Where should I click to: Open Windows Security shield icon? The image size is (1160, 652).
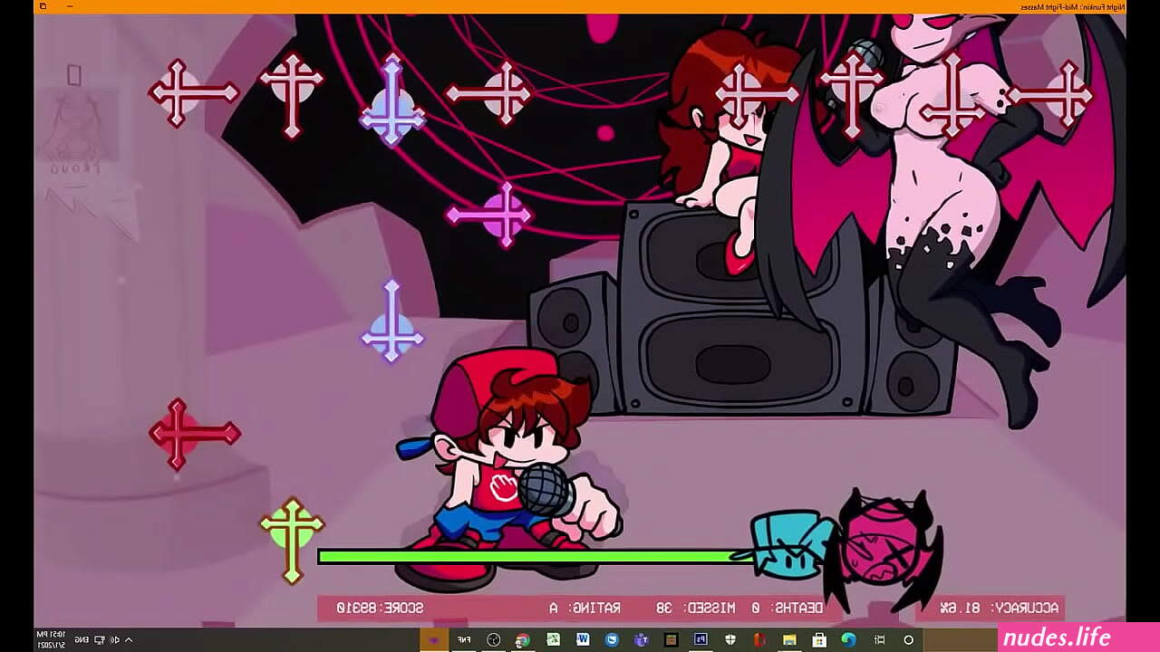tap(730, 640)
